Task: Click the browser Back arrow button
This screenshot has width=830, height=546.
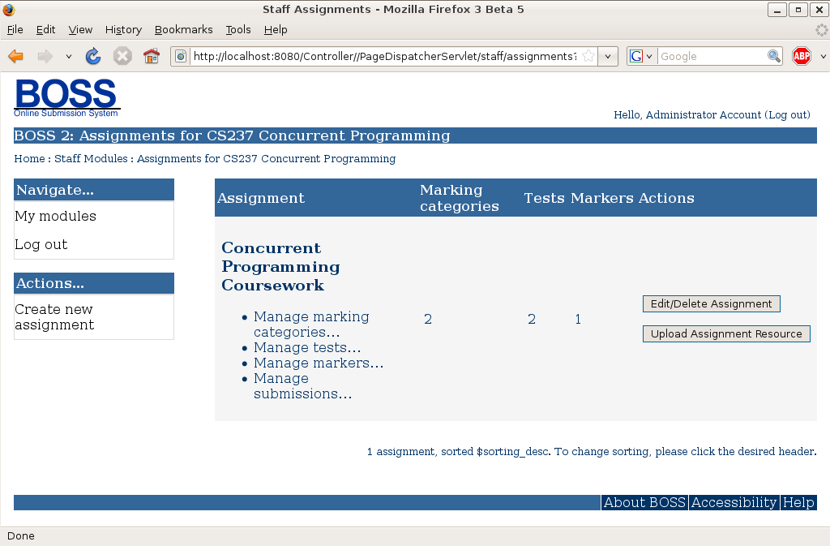Action: pyautogui.click(x=15, y=56)
